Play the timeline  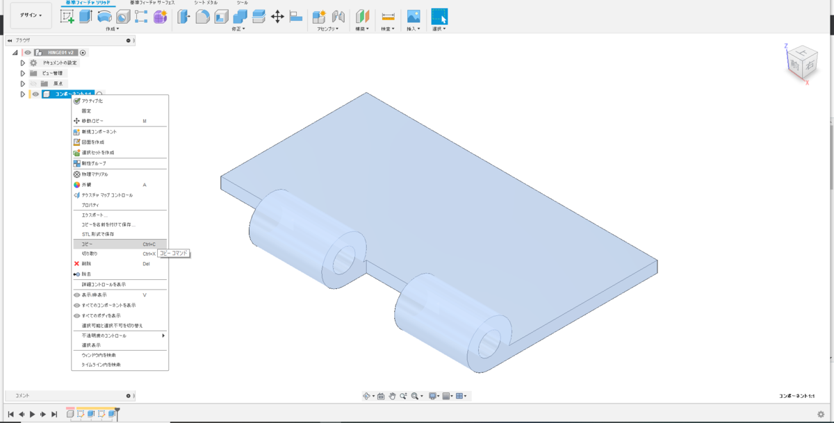click(32, 414)
